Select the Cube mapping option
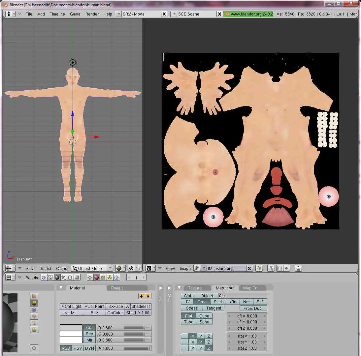 204,316
